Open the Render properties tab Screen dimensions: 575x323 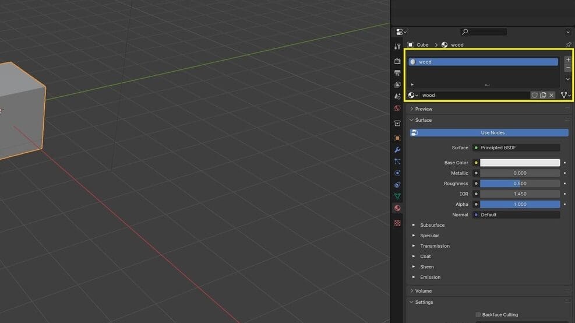(397, 61)
